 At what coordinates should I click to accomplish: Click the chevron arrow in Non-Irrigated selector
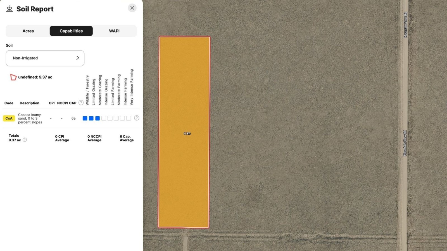click(78, 58)
